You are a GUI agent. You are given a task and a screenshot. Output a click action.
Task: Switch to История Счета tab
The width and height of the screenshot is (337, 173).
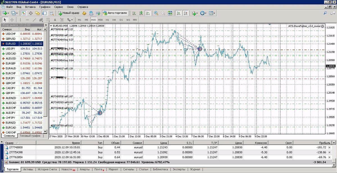[x=47, y=169]
